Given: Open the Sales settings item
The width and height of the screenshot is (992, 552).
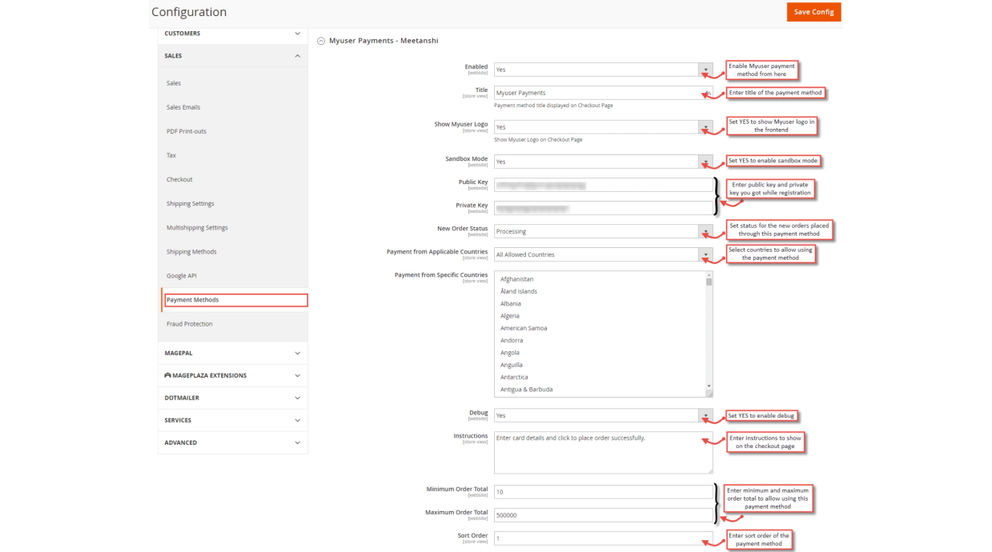Looking at the screenshot, I should [174, 83].
